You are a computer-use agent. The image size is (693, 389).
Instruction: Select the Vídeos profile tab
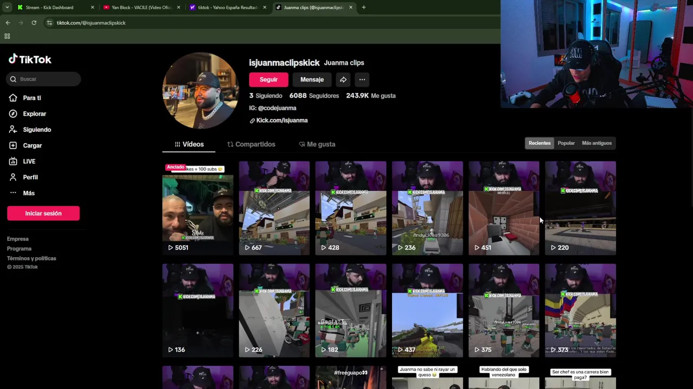189,144
